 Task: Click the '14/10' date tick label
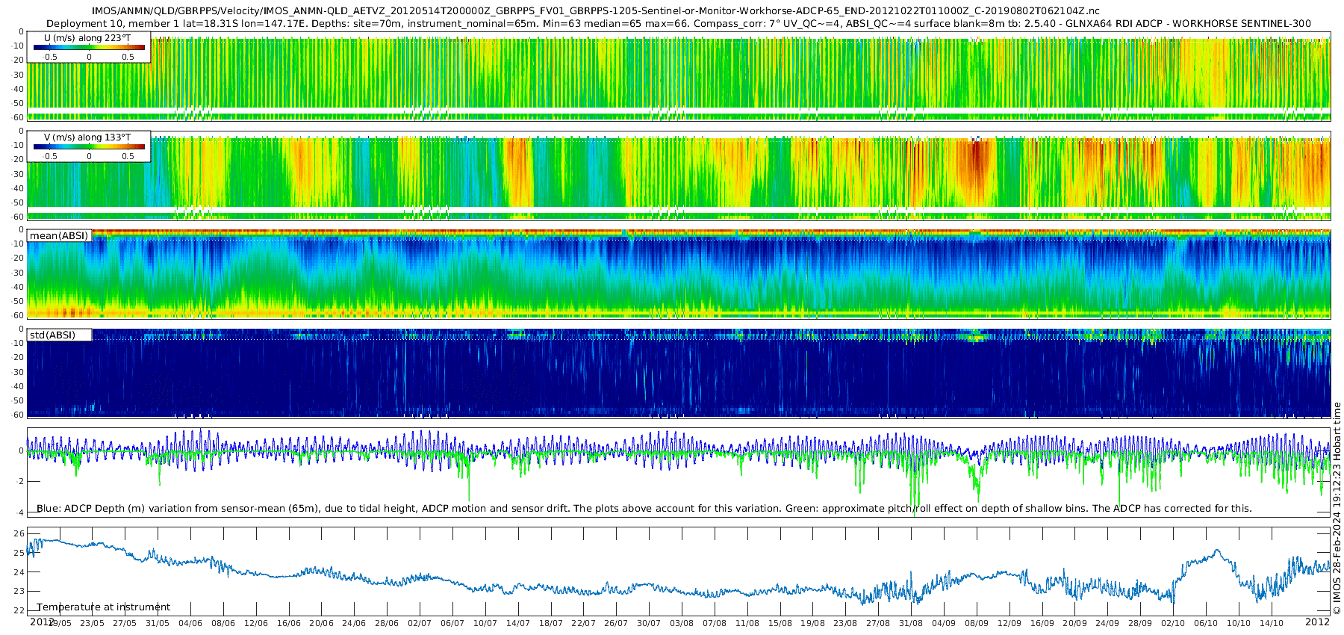[1272, 623]
